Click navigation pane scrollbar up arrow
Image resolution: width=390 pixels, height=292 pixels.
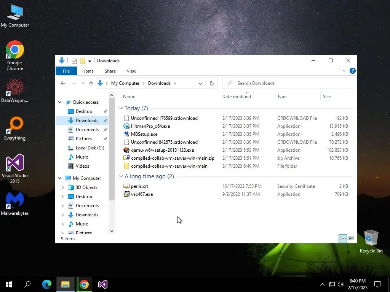pos(112,95)
